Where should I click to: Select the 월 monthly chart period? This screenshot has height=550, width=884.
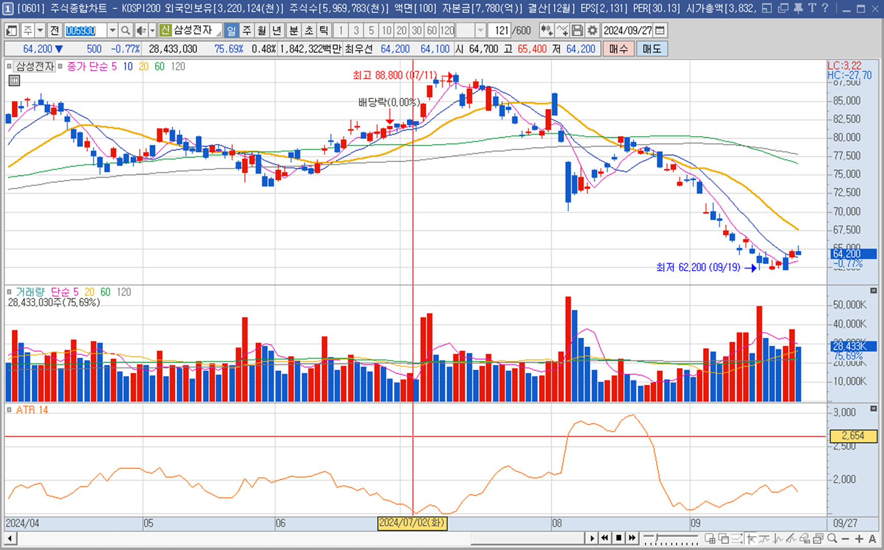pyautogui.click(x=262, y=31)
